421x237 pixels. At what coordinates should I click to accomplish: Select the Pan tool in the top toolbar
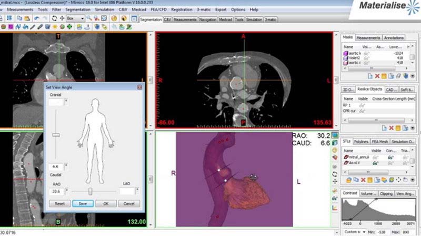click(x=62, y=18)
